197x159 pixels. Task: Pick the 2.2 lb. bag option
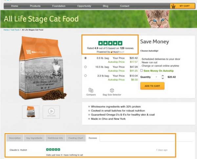(x=86, y=76)
